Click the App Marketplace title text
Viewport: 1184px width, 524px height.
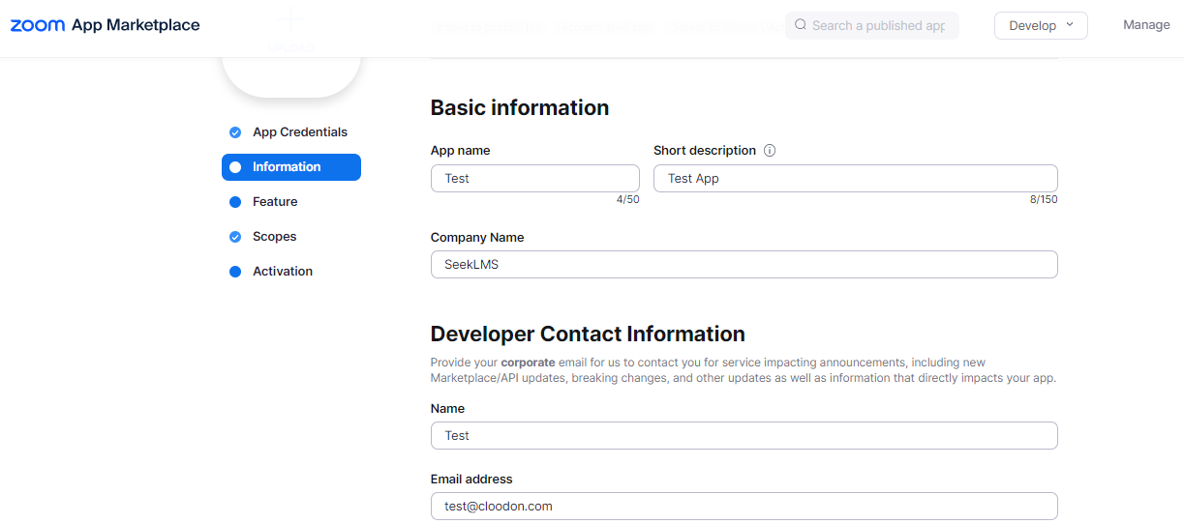136,25
